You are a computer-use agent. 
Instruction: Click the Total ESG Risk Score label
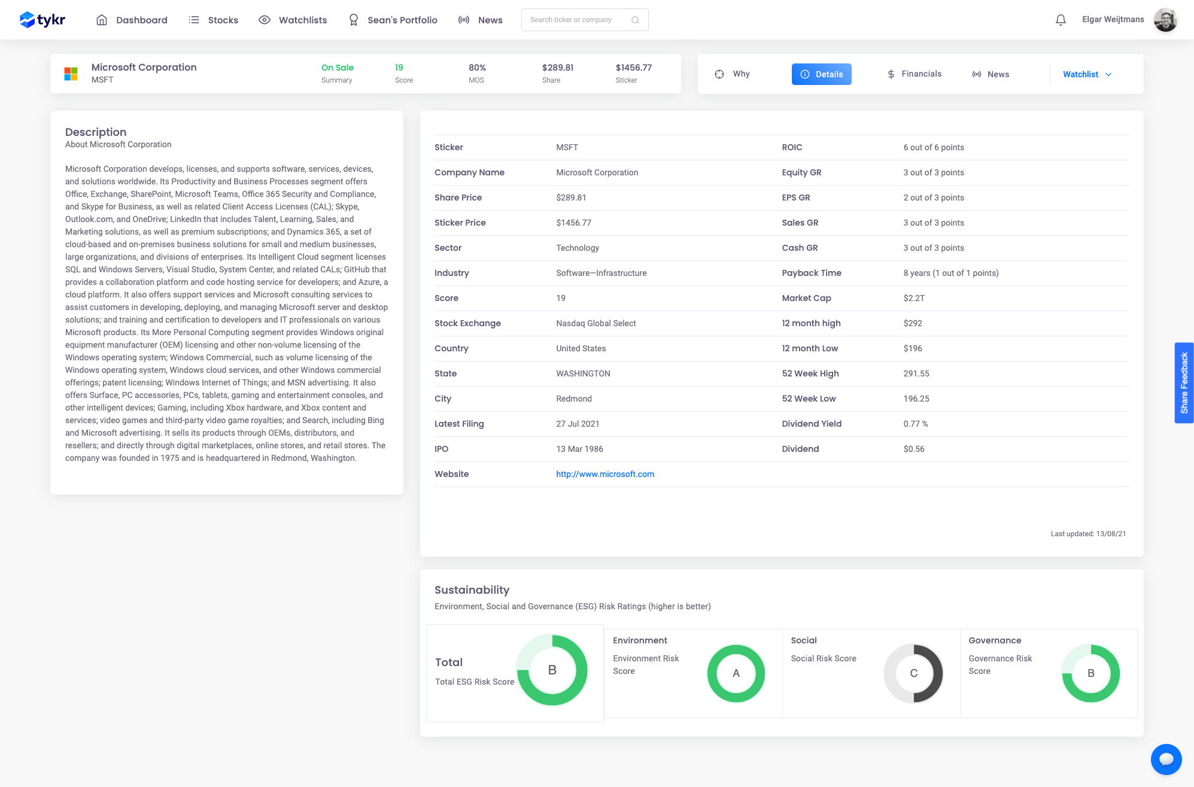pyautogui.click(x=475, y=682)
